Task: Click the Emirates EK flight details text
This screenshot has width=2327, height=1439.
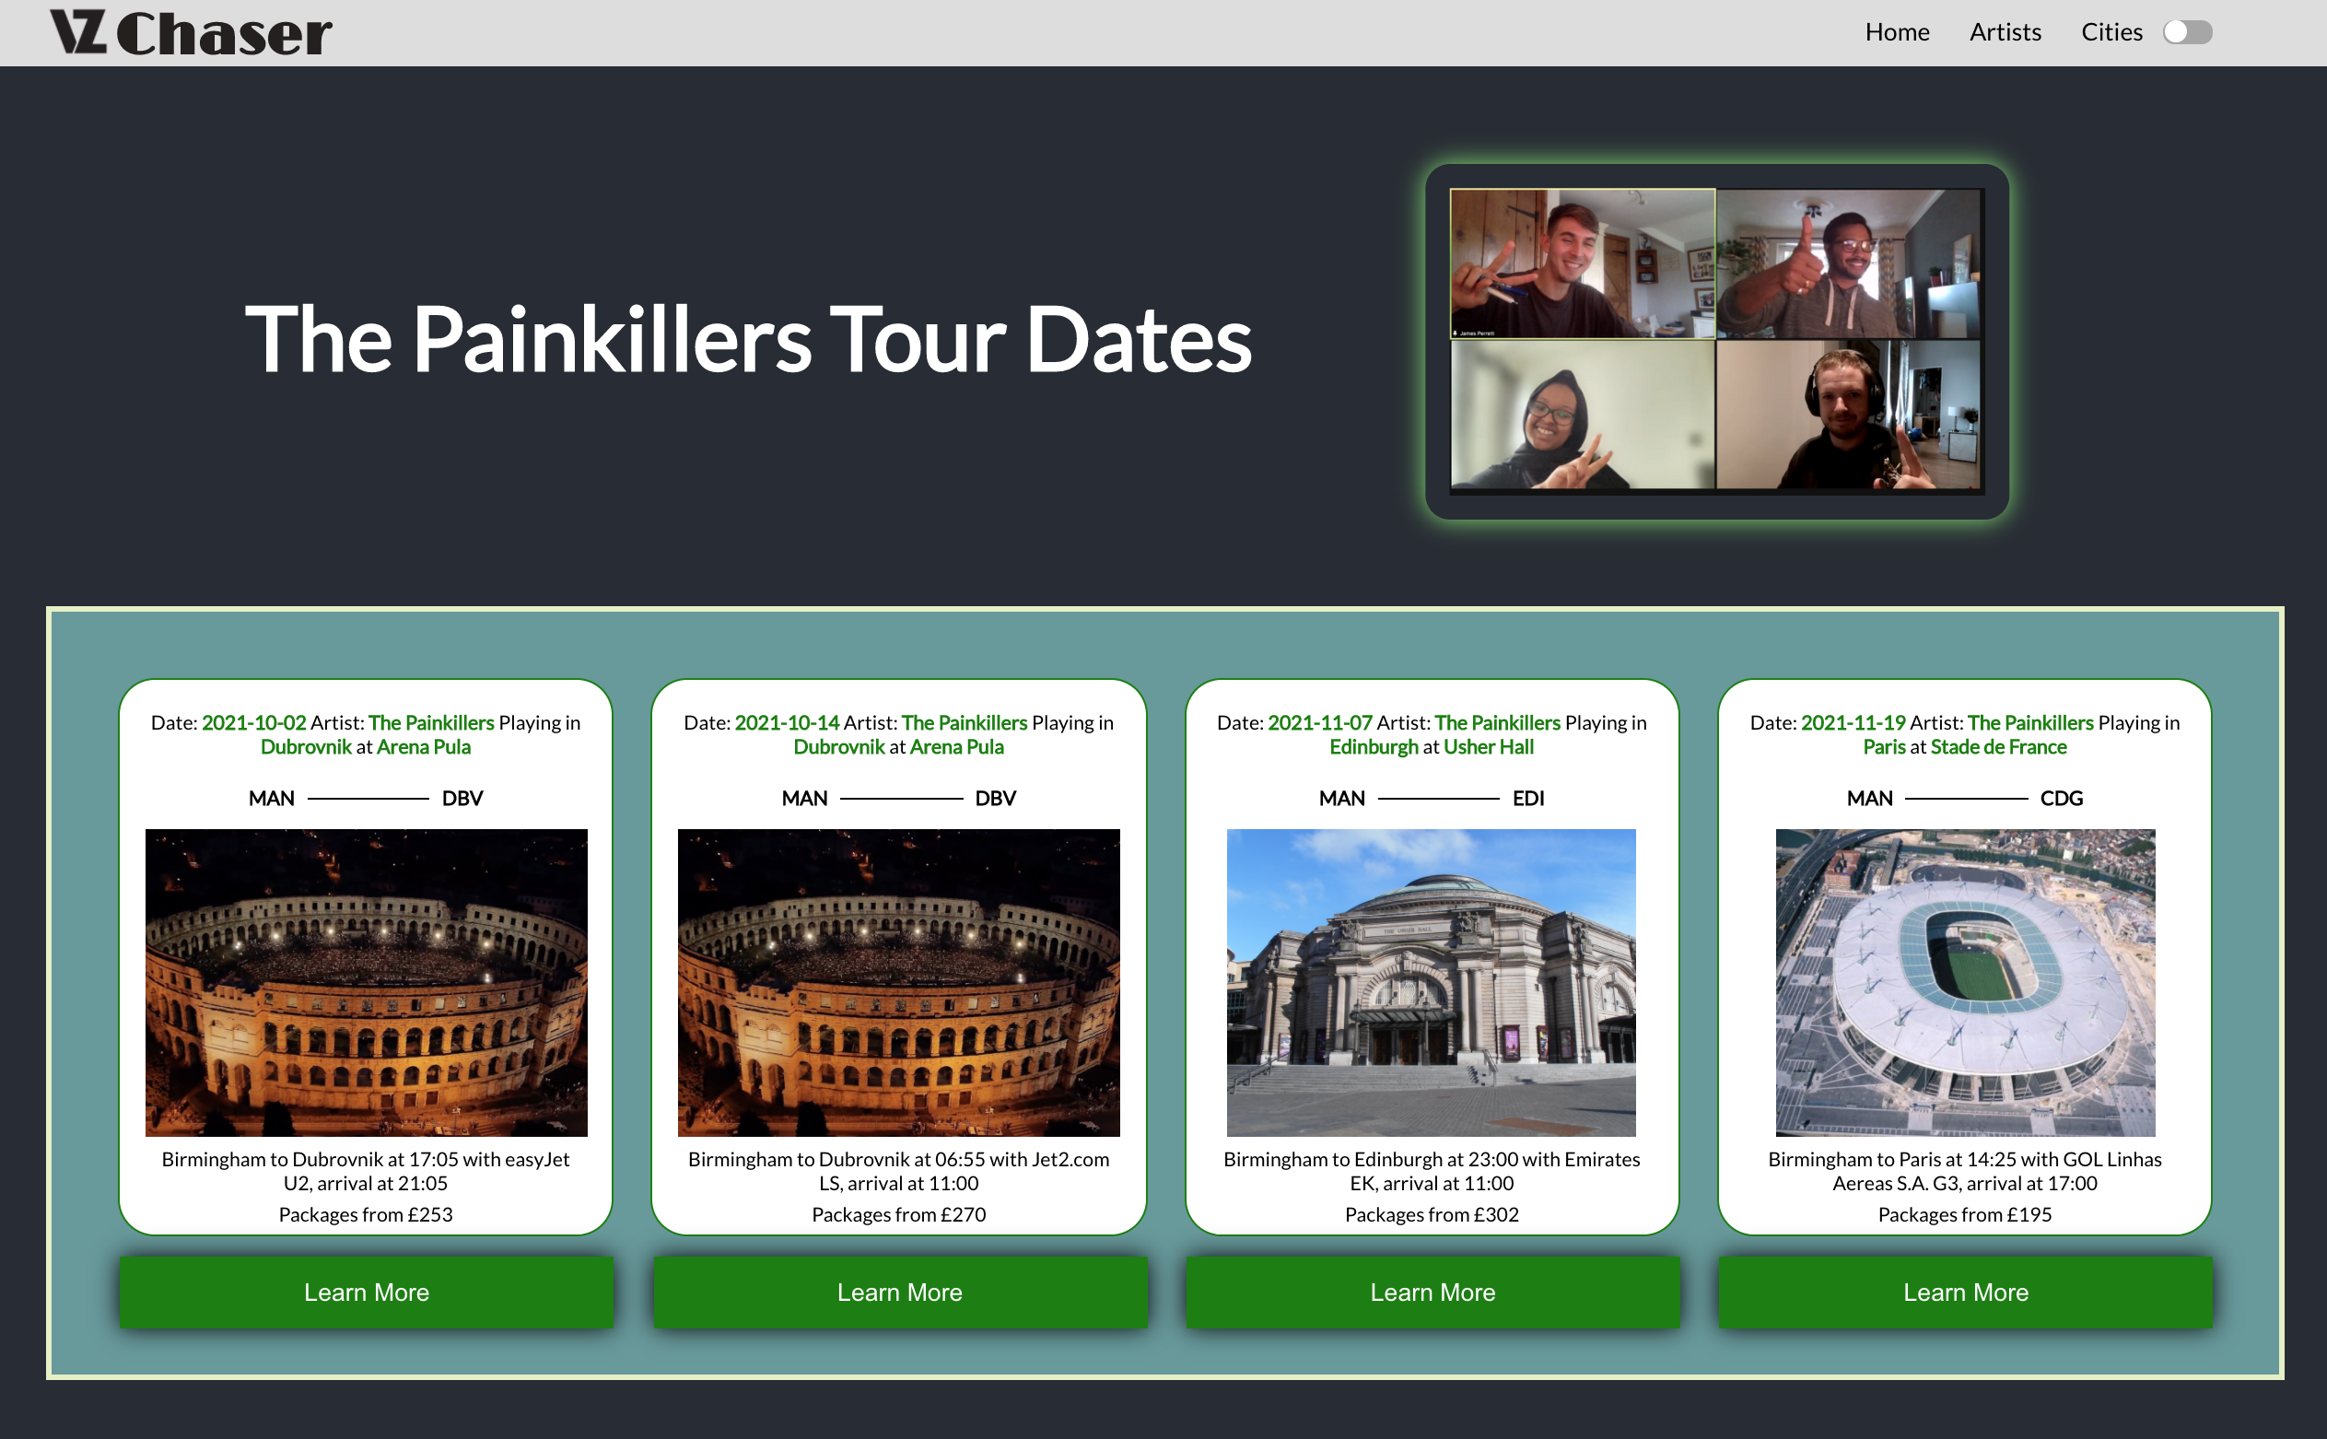Action: tap(1432, 1172)
